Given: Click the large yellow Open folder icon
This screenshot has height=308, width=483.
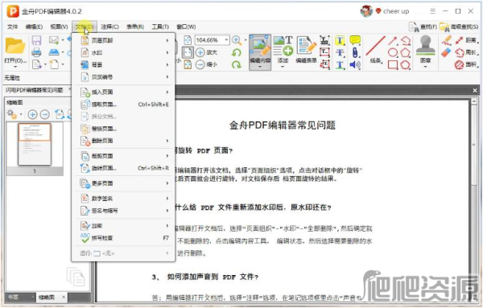Looking at the screenshot, I should [15, 46].
